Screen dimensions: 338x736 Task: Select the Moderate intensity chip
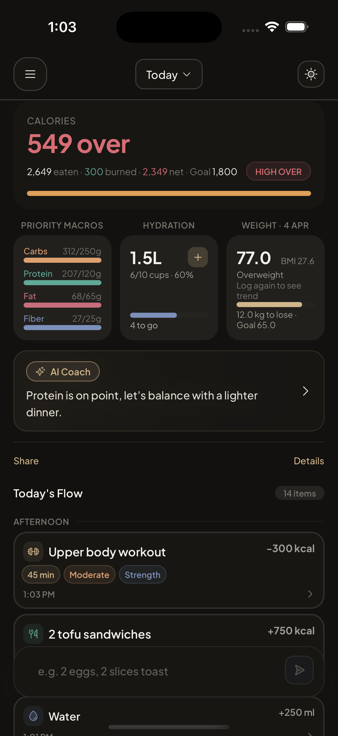click(x=89, y=575)
